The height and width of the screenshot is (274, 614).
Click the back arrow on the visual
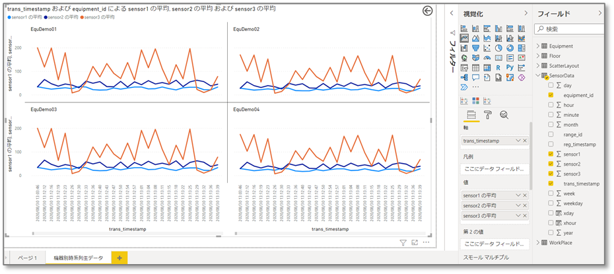(428, 11)
